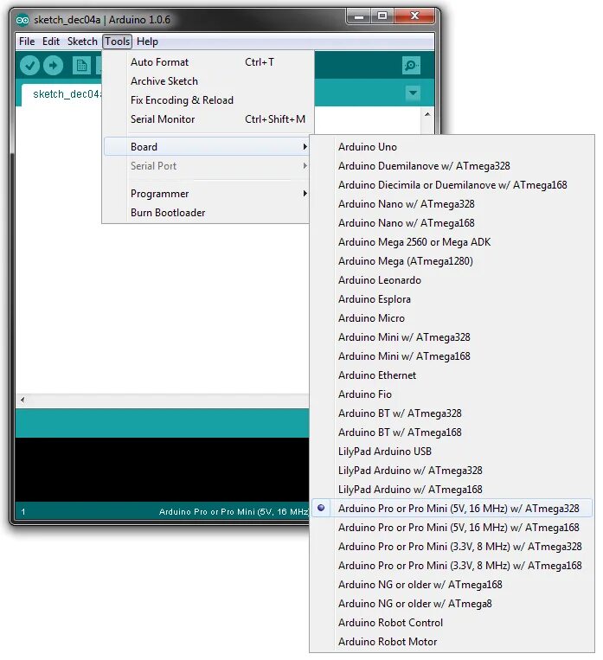Screen dimensions: 603x660
Task: Select Pro Mini (5V, 16 MHz) w/ ATmega168
Action: tap(452, 528)
